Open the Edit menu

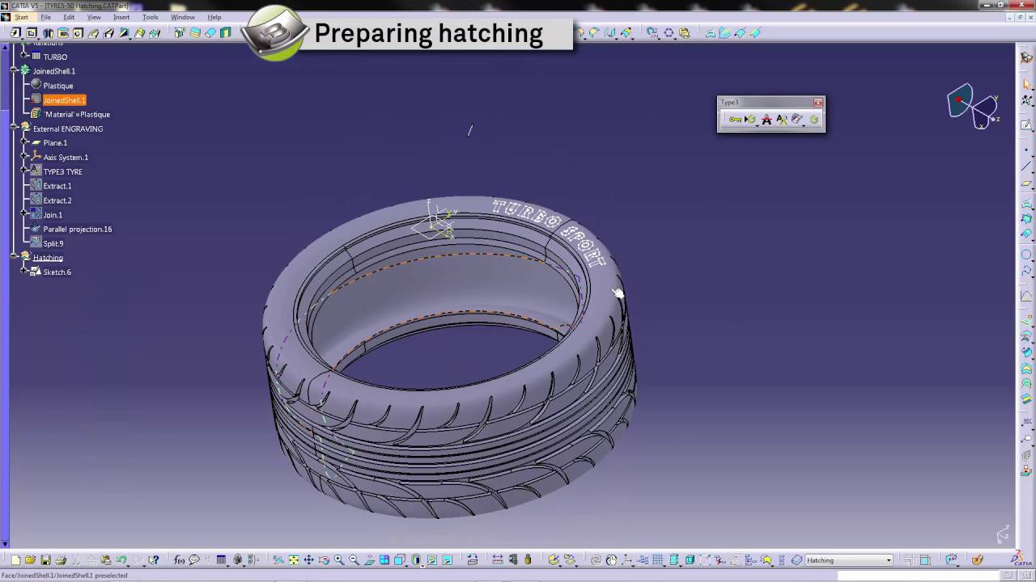pos(69,17)
